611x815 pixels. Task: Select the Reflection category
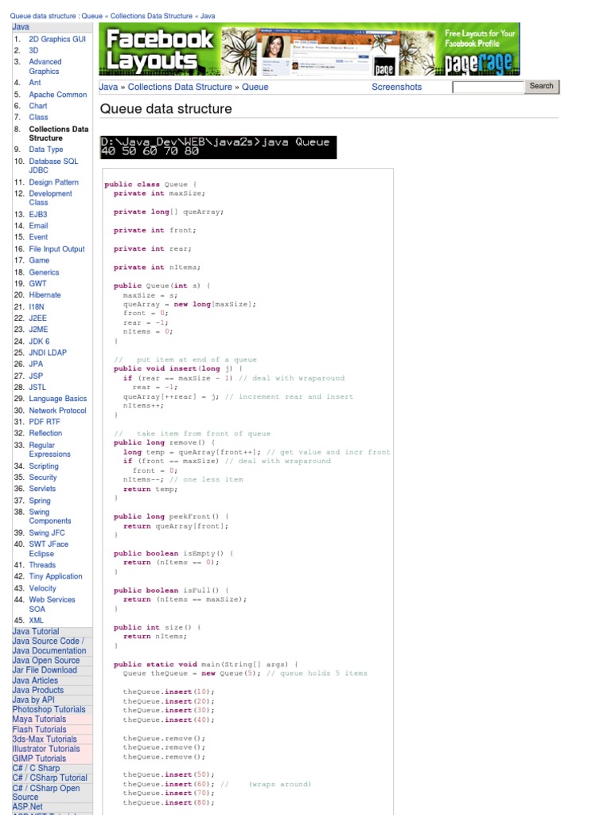click(45, 433)
